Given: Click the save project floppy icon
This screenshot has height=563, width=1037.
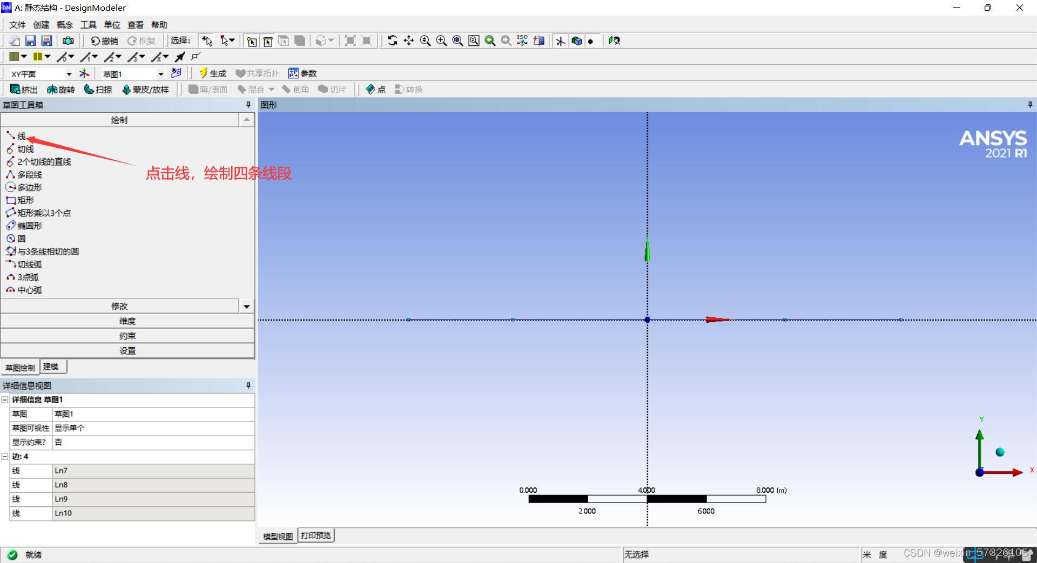Looking at the screenshot, I should click(30, 41).
